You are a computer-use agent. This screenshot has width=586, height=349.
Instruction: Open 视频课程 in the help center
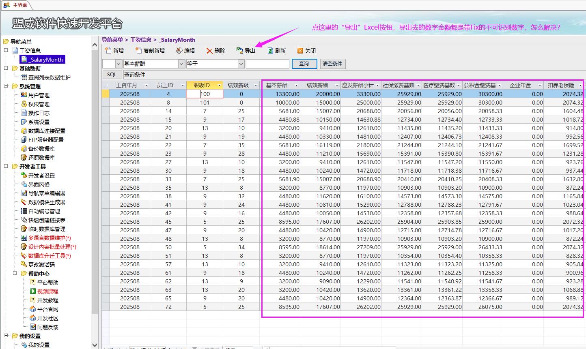tap(47, 291)
